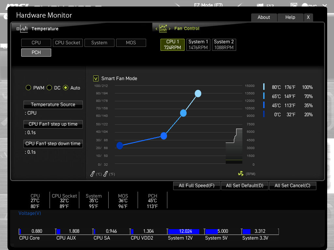Image resolution: width=334 pixels, height=250 pixels.
Task: Select the System temperature button
Action: 99,43
